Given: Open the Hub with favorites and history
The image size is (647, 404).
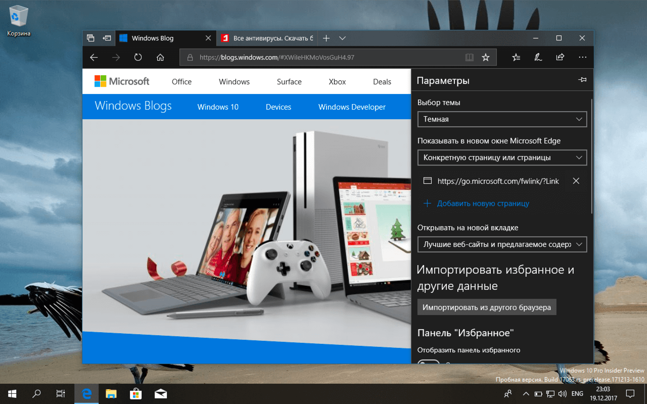Looking at the screenshot, I should 516,57.
